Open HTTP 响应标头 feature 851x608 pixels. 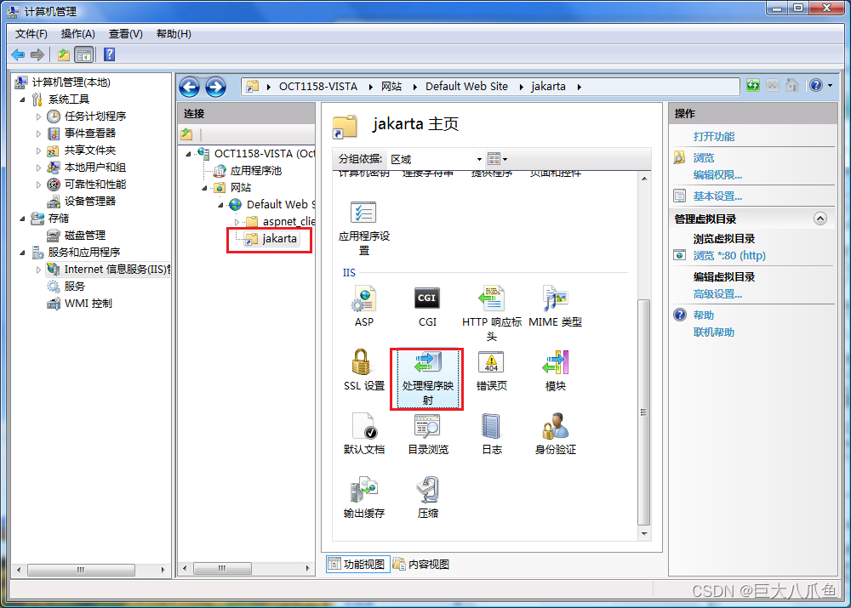[x=491, y=314]
